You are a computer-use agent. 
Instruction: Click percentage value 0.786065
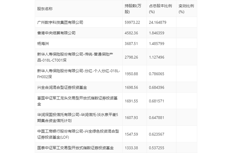[x=156, y=74]
